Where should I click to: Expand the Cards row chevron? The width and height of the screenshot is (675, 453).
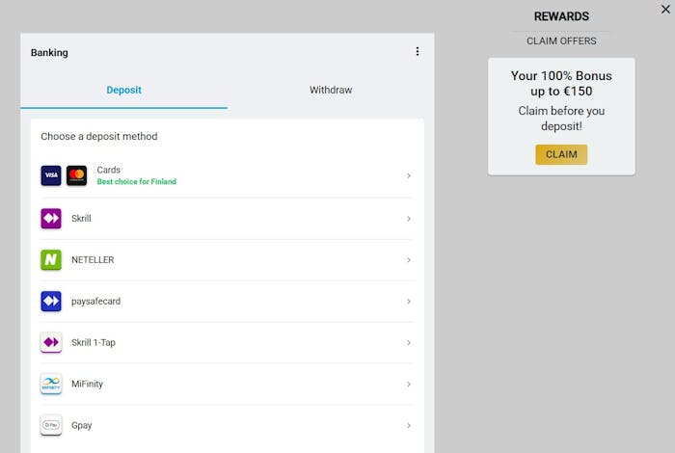[409, 176]
